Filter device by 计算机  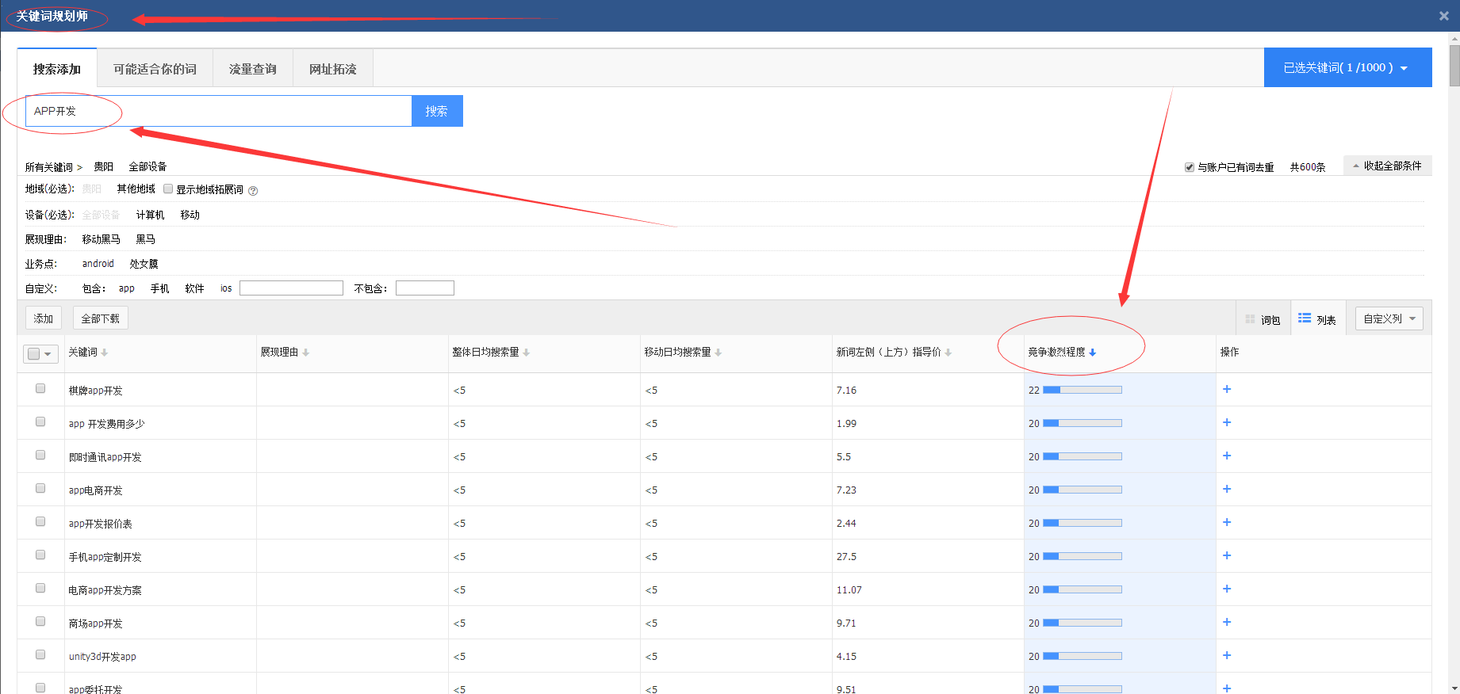coord(150,215)
